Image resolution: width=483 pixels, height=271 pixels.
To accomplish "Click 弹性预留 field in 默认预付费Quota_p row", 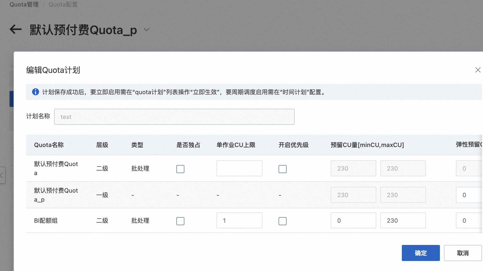I will (469, 195).
